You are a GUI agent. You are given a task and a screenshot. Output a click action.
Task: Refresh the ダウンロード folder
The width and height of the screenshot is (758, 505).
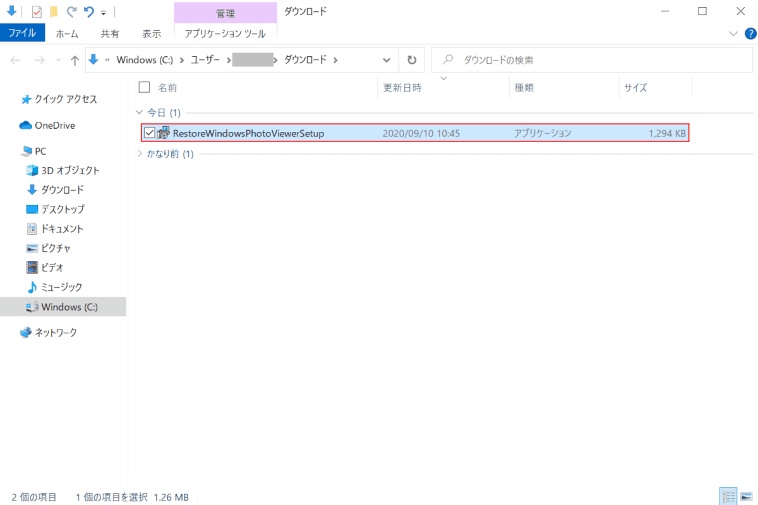(x=412, y=60)
